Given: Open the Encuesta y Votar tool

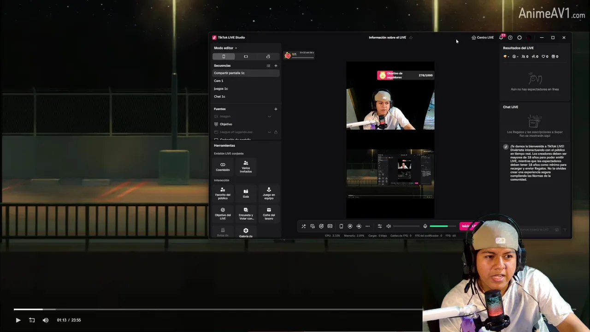Looking at the screenshot, I should (246, 213).
